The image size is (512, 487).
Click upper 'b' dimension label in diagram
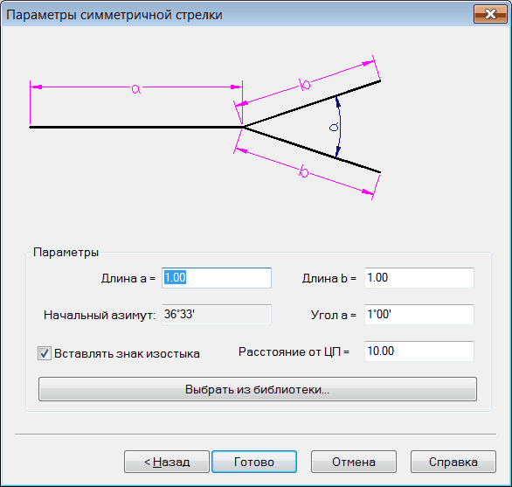pos(305,84)
